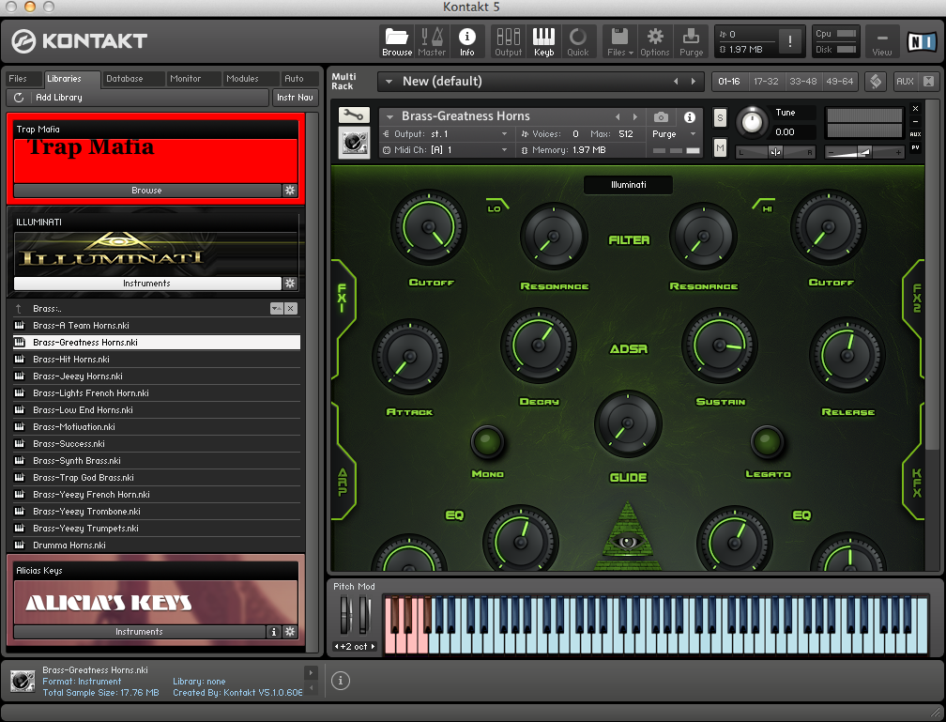Image resolution: width=946 pixels, height=722 pixels.
Task: Close the Brass folder listing
Action: pos(291,309)
